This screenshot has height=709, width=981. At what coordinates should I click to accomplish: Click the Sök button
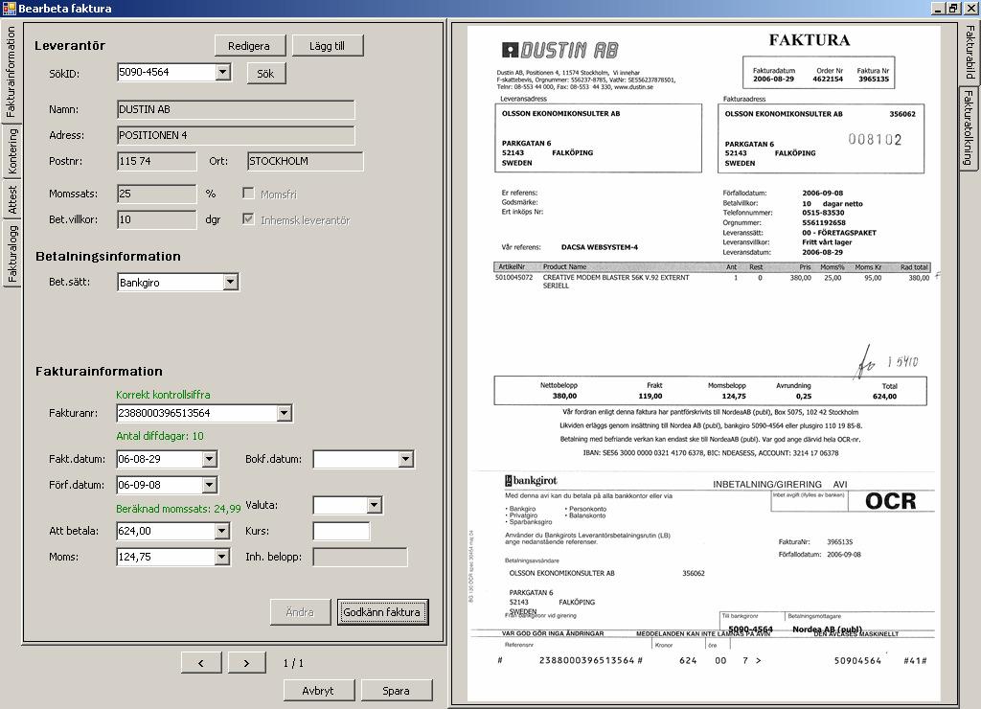click(266, 73)
